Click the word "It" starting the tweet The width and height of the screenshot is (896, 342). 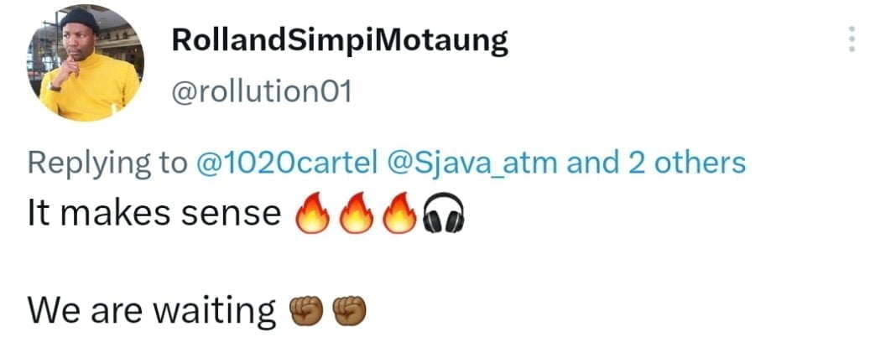[x=39, y=214]
